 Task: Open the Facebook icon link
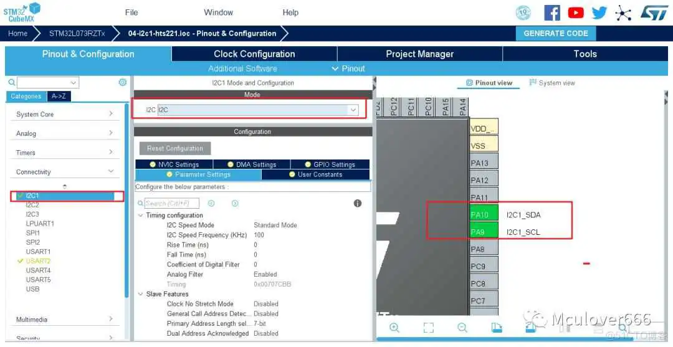(x=552, y=12)
